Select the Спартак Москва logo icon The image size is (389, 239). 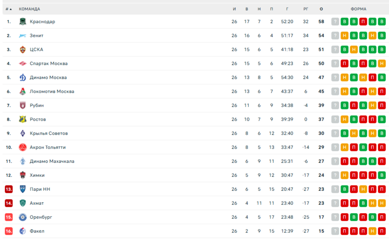point(23,64)
